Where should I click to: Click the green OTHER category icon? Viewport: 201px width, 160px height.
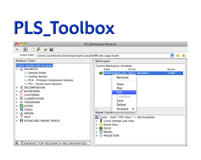point(21,106)
